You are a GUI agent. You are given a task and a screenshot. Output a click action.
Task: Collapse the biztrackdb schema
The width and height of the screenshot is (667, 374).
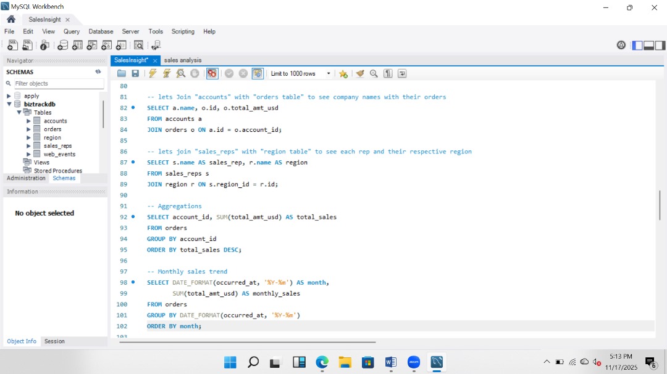[x=9, y=104]
